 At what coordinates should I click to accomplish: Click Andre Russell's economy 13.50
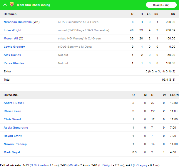coord(174,103)
